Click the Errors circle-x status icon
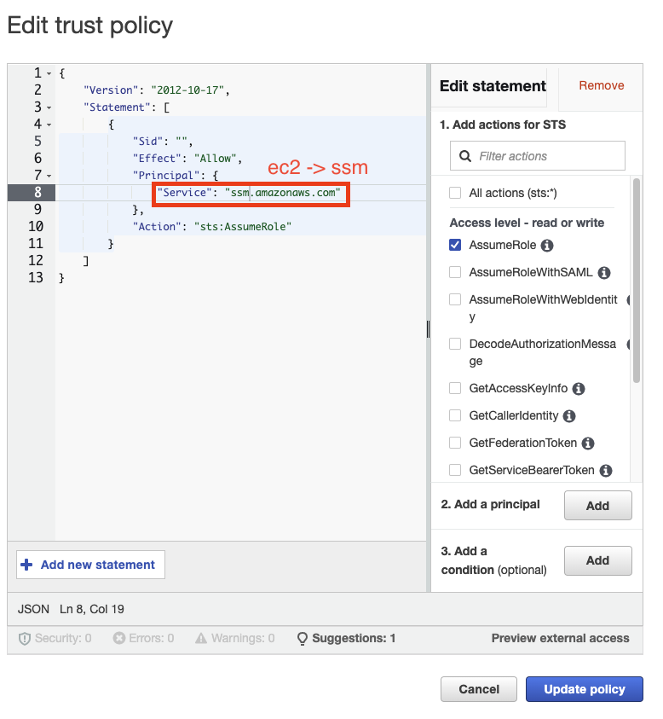 tap(119, 638)
